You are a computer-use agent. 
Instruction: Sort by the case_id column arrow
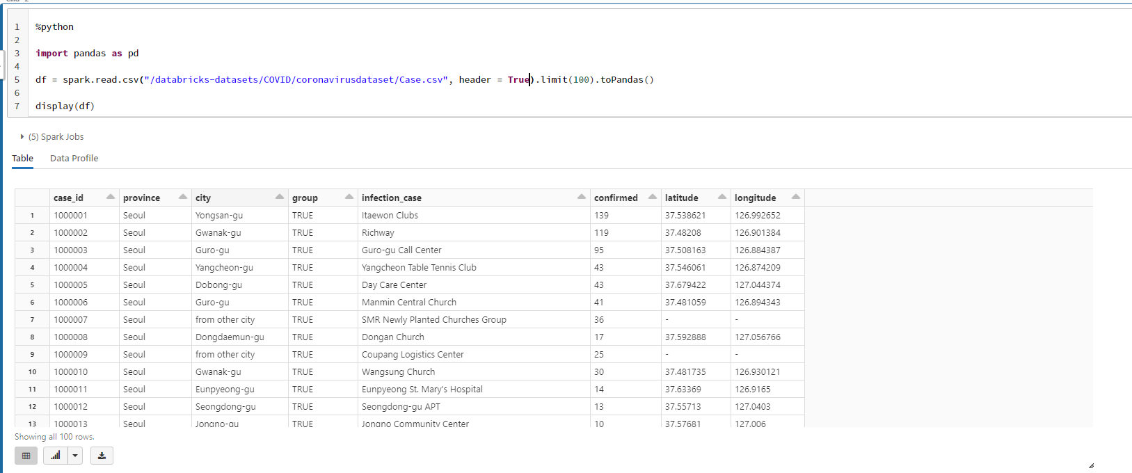click(x=110, y=197)
